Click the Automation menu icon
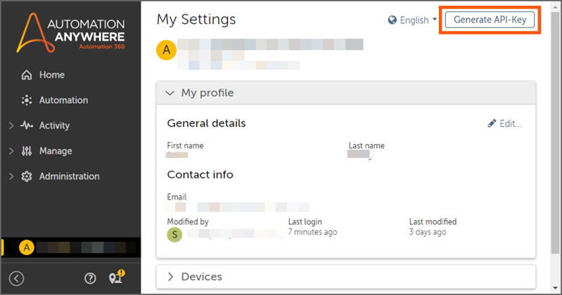Screen dimensions: 562x295 [x=27, y=100]
